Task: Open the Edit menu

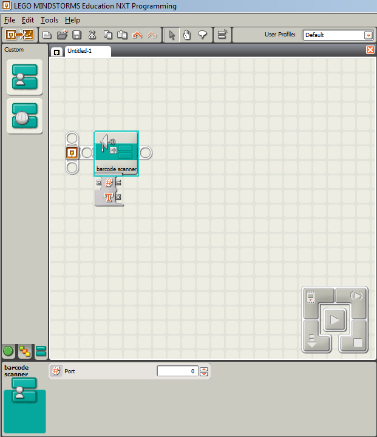Action: (27, 20)
